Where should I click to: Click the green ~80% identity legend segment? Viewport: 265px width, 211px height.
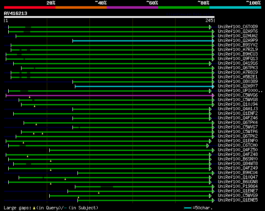[x=184, y=7]
